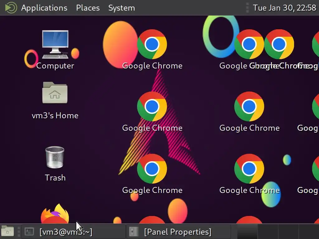Switch to the [vm3@vm3:~] terminal window
Image resolution: width=319 pixels, height=239 pixels.
coord(73,232)
